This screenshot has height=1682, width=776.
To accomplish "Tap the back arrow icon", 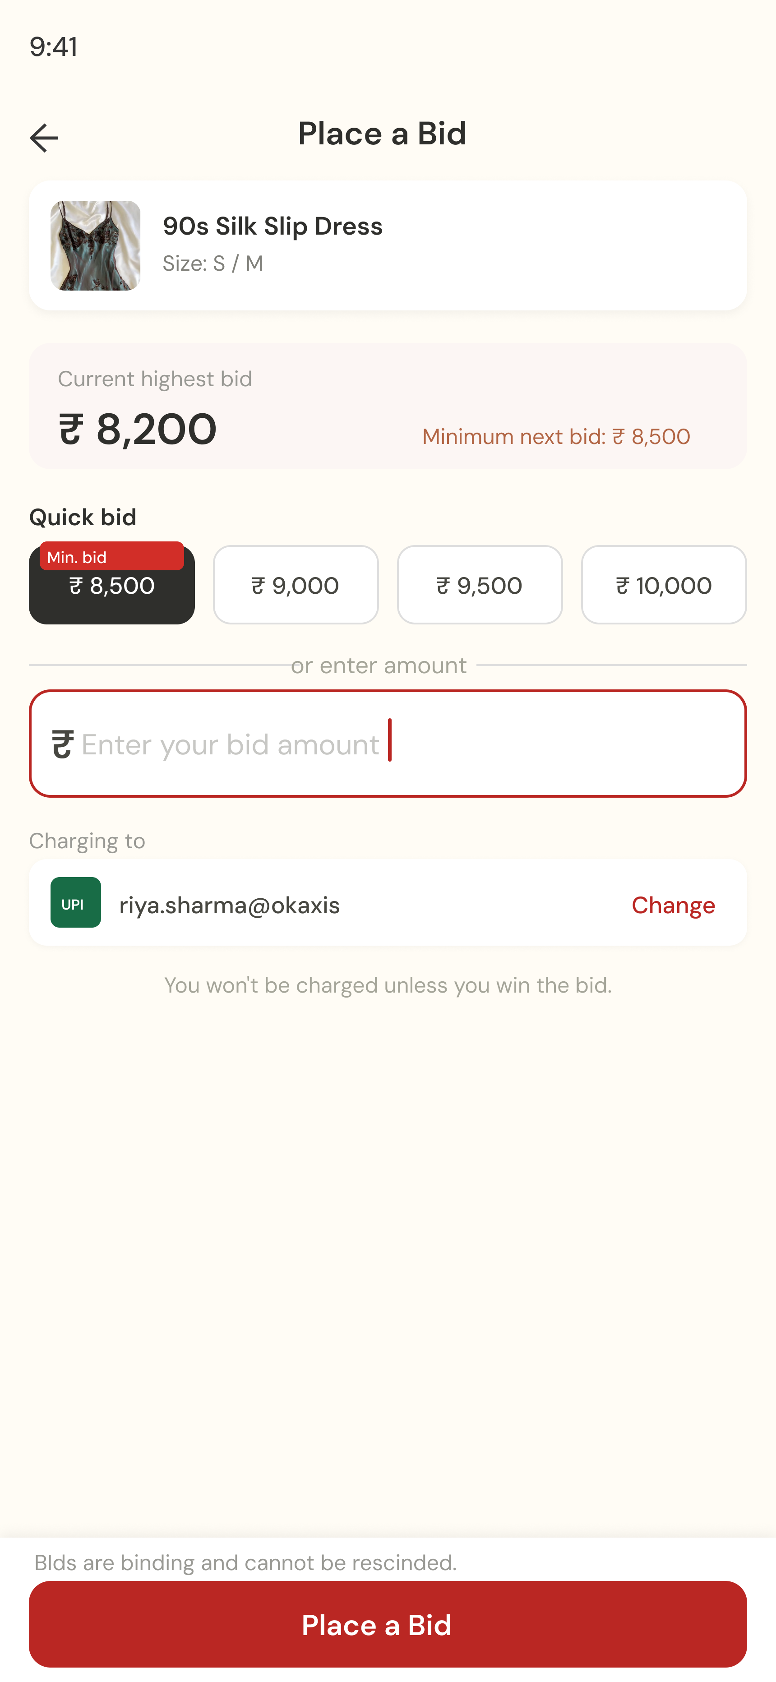I will pos(44,138).
